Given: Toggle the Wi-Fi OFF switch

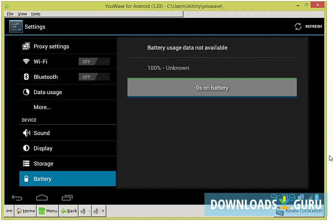Looking at the screenshot, I should coord(94,62).
